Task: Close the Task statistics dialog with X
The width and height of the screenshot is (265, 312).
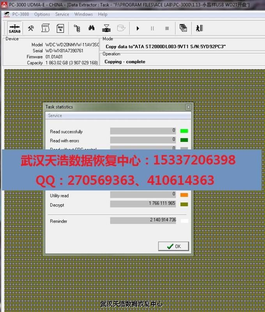Action: click(x=188, y=107)
